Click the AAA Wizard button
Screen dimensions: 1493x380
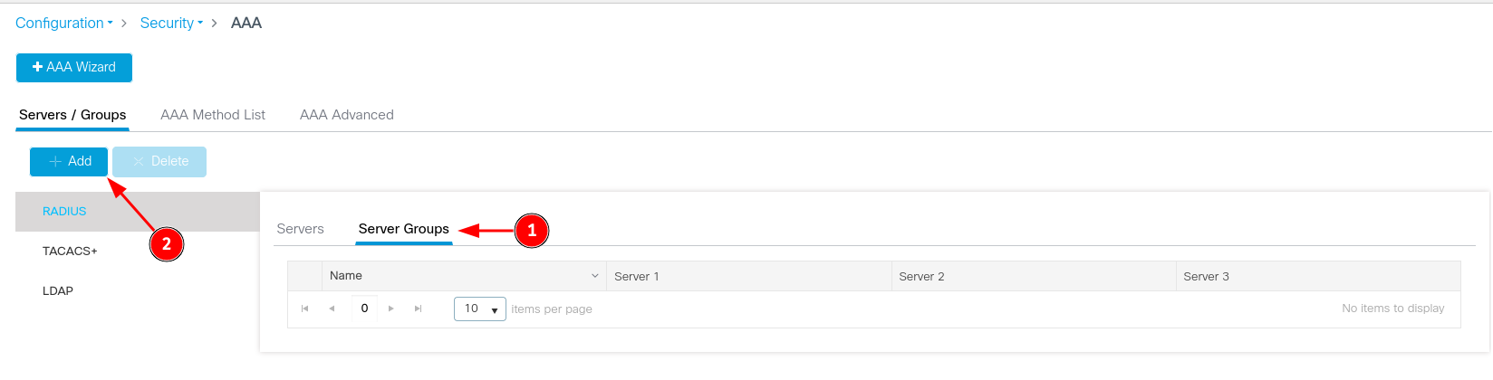click(x=74, y=67)
